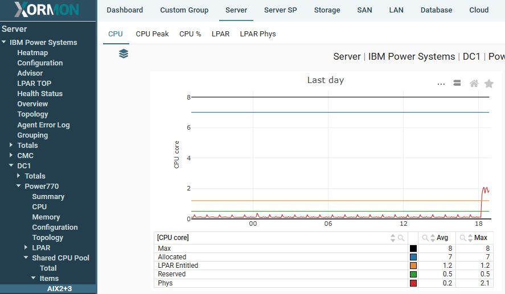This screenshot has width=505, height=294.
Task: Click the search icon in CPU core column
Action: (401, 238)
